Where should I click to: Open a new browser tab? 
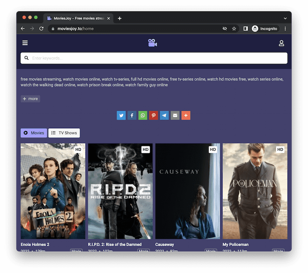pos(120,18)
